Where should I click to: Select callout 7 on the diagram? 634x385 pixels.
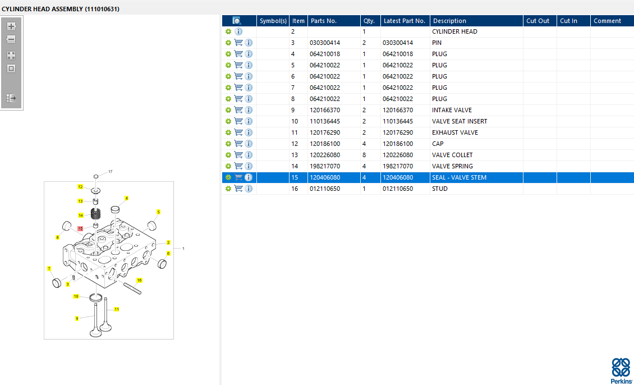pyautogui.click(x=49, y=268)
